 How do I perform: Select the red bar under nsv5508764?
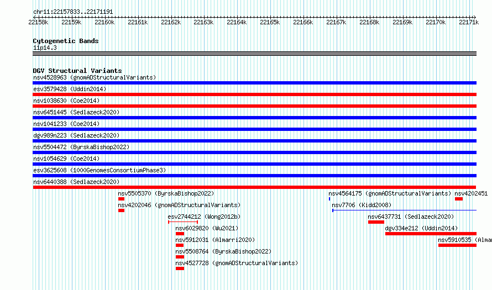(x=180, y=257)
